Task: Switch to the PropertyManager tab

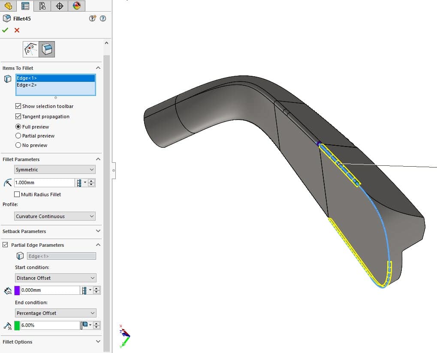Action: coord(25,6)
